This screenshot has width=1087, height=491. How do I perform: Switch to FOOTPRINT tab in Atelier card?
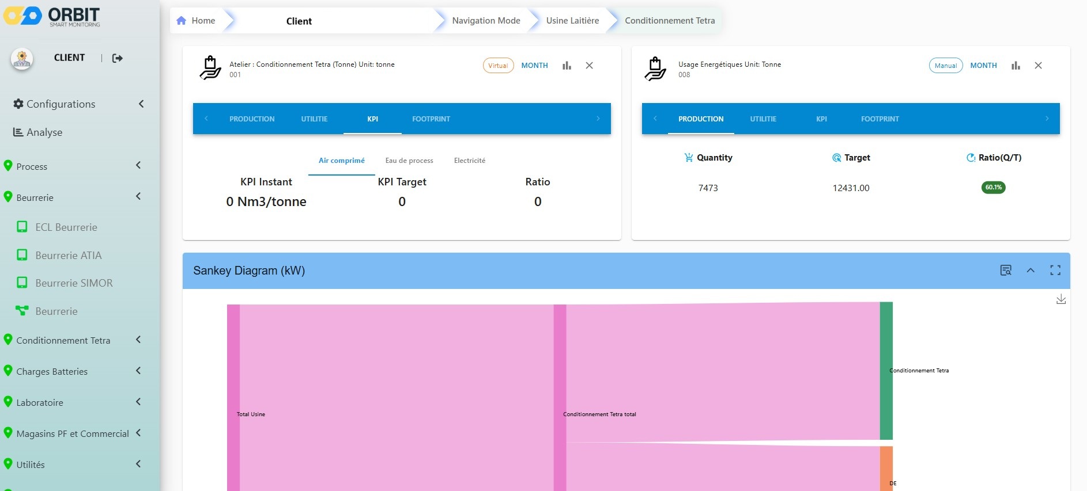point(431,119)
